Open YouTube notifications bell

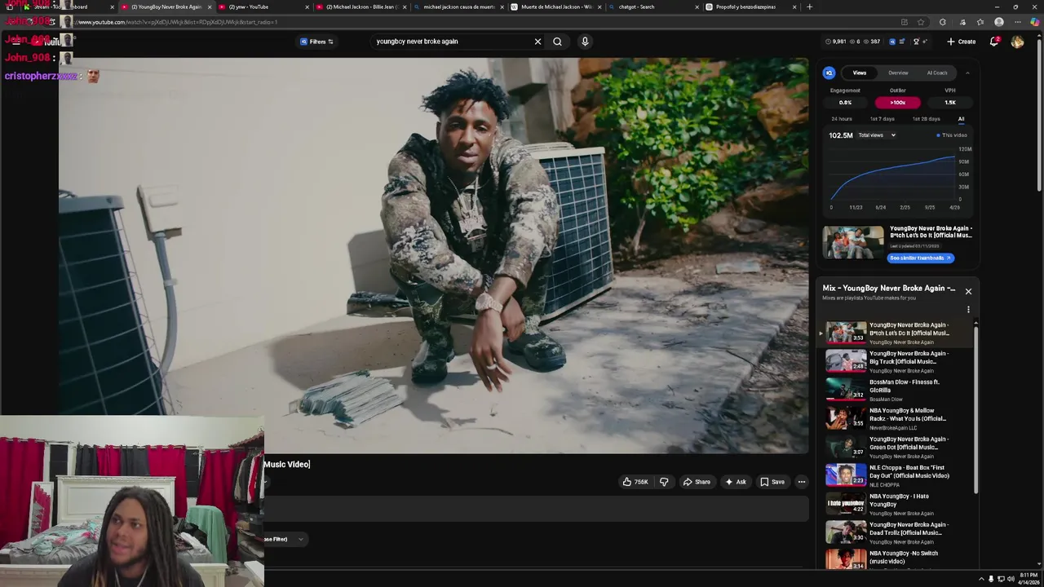tap(994, 42)
